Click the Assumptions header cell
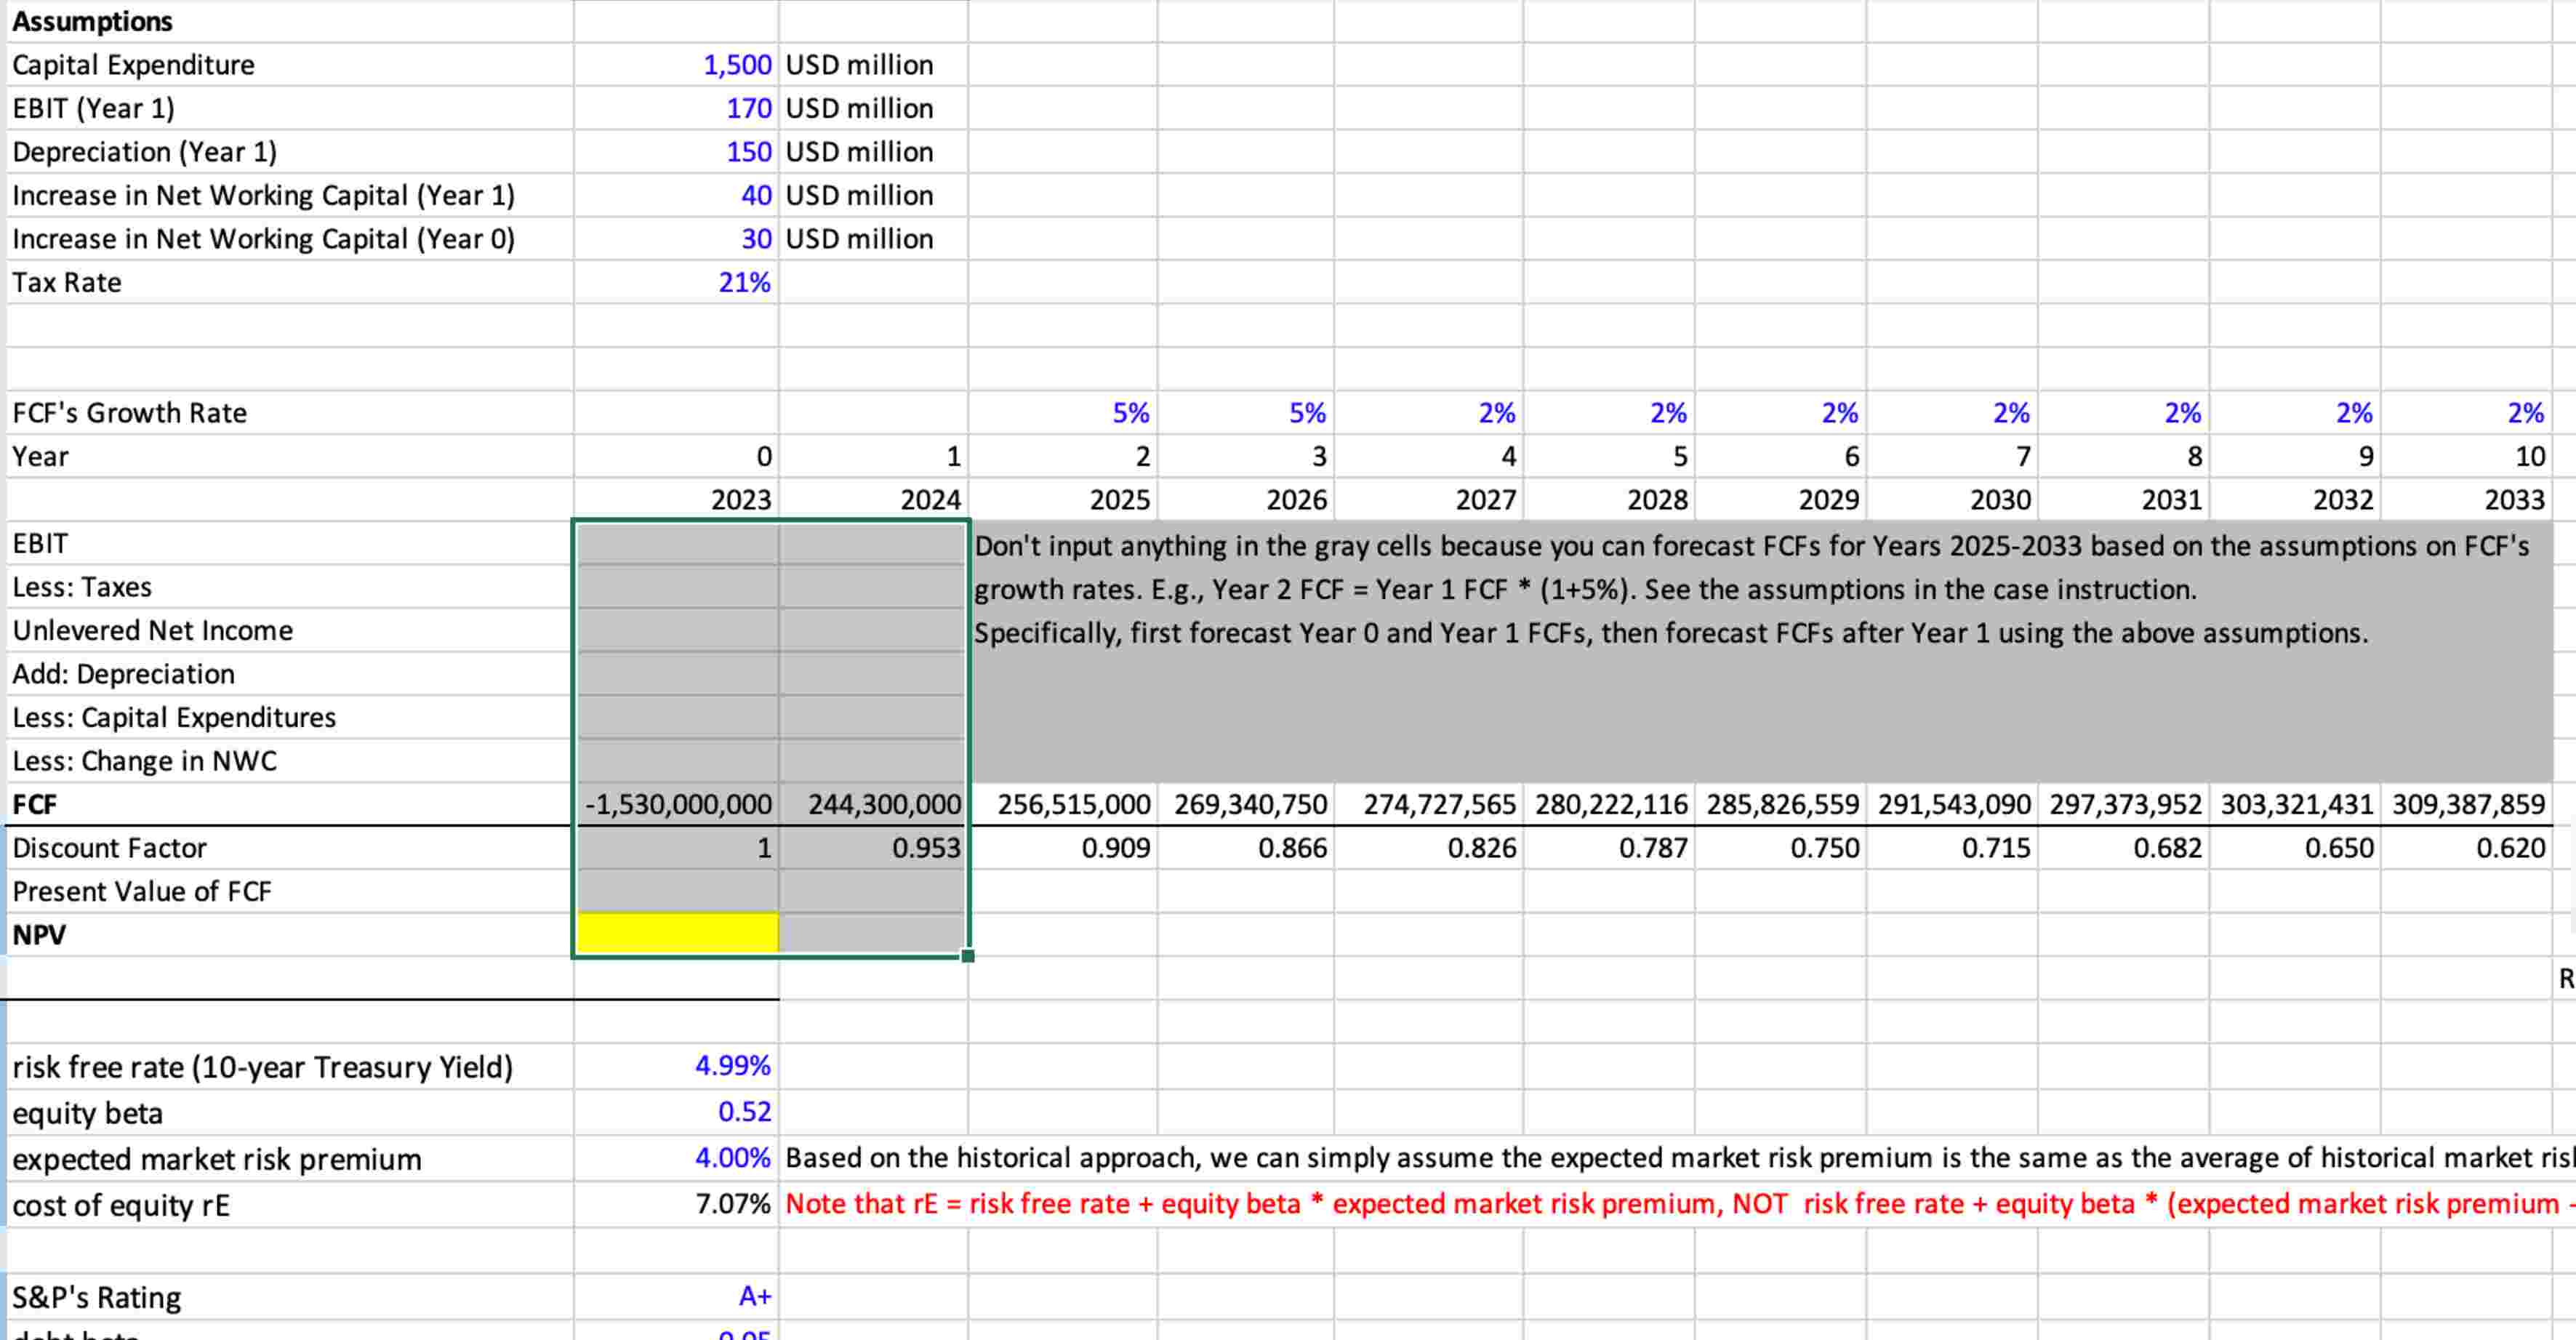 [92, 21]
